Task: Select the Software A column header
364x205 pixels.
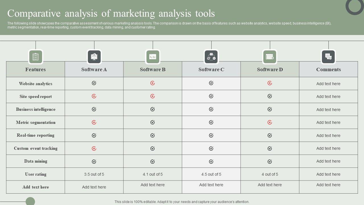Action: coord(94,69)
